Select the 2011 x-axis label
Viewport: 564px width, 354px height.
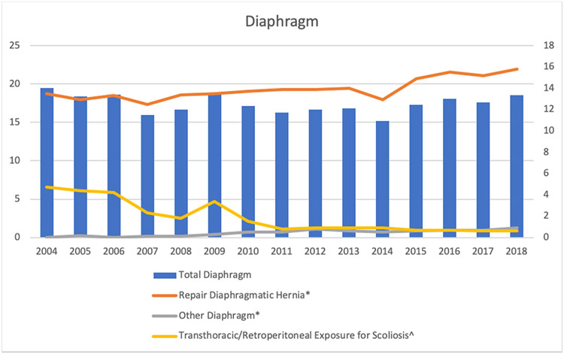[x=282, y=251]
